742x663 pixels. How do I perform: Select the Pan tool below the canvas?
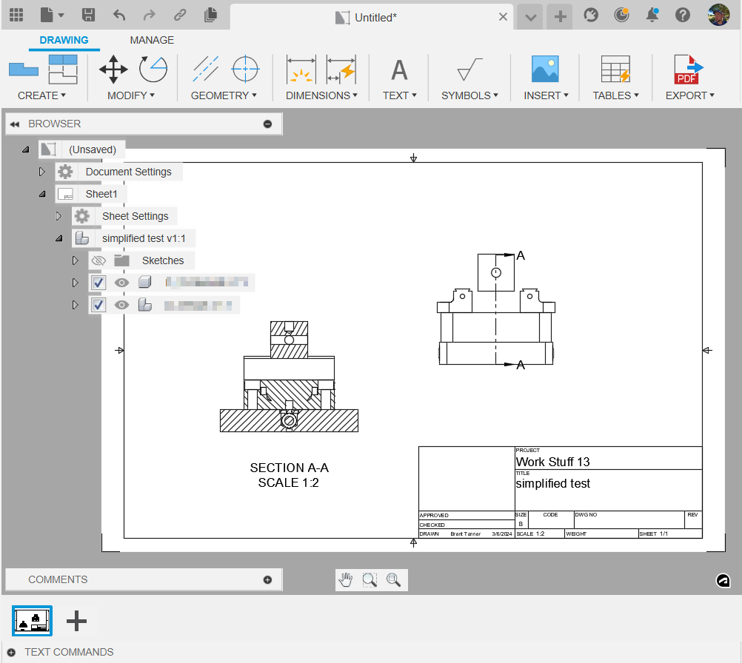pyautogui.click(x=344, y=579)
